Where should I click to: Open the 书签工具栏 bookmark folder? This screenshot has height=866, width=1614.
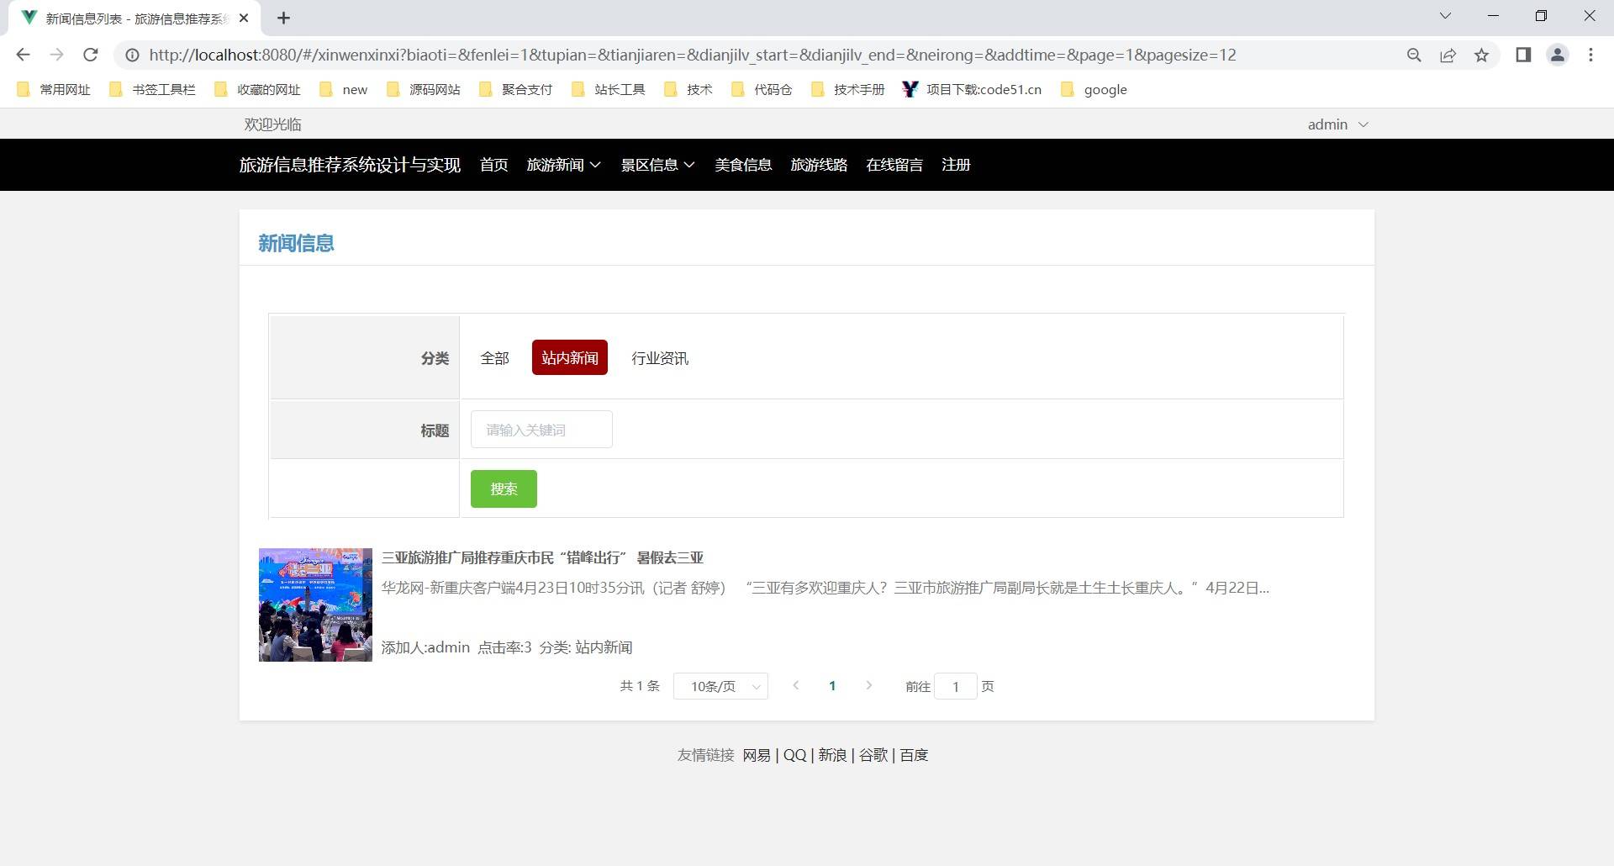(x=153, y=89)
